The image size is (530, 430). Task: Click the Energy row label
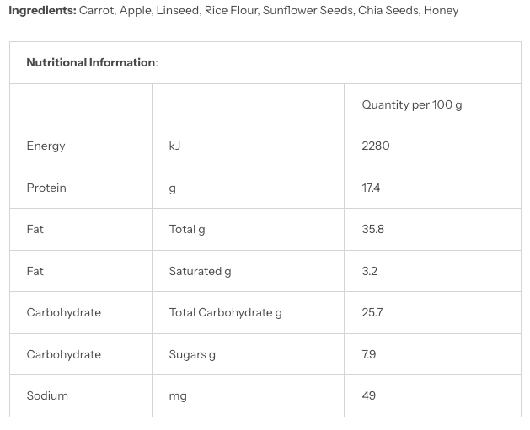[x=46, y=146]
